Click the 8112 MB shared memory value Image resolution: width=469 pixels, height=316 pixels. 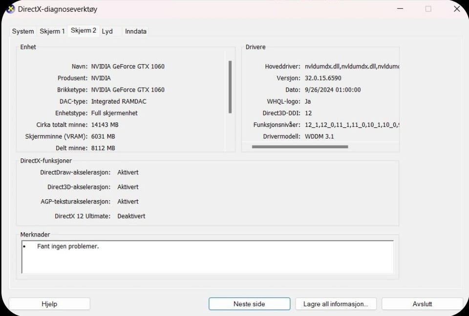point(103,148)
